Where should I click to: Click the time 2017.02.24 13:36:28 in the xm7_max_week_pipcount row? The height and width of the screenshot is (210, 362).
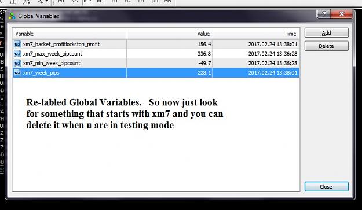click(x=273, y=54)
